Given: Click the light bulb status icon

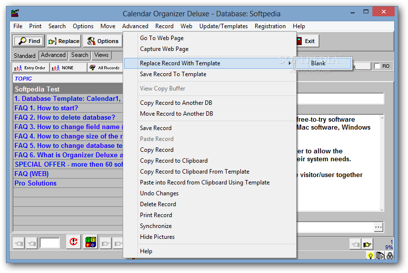Looking at the screenshot, I should point(370,256).
